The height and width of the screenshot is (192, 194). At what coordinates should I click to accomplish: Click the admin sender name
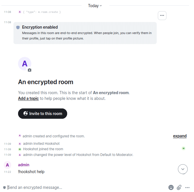coord(24,165)
